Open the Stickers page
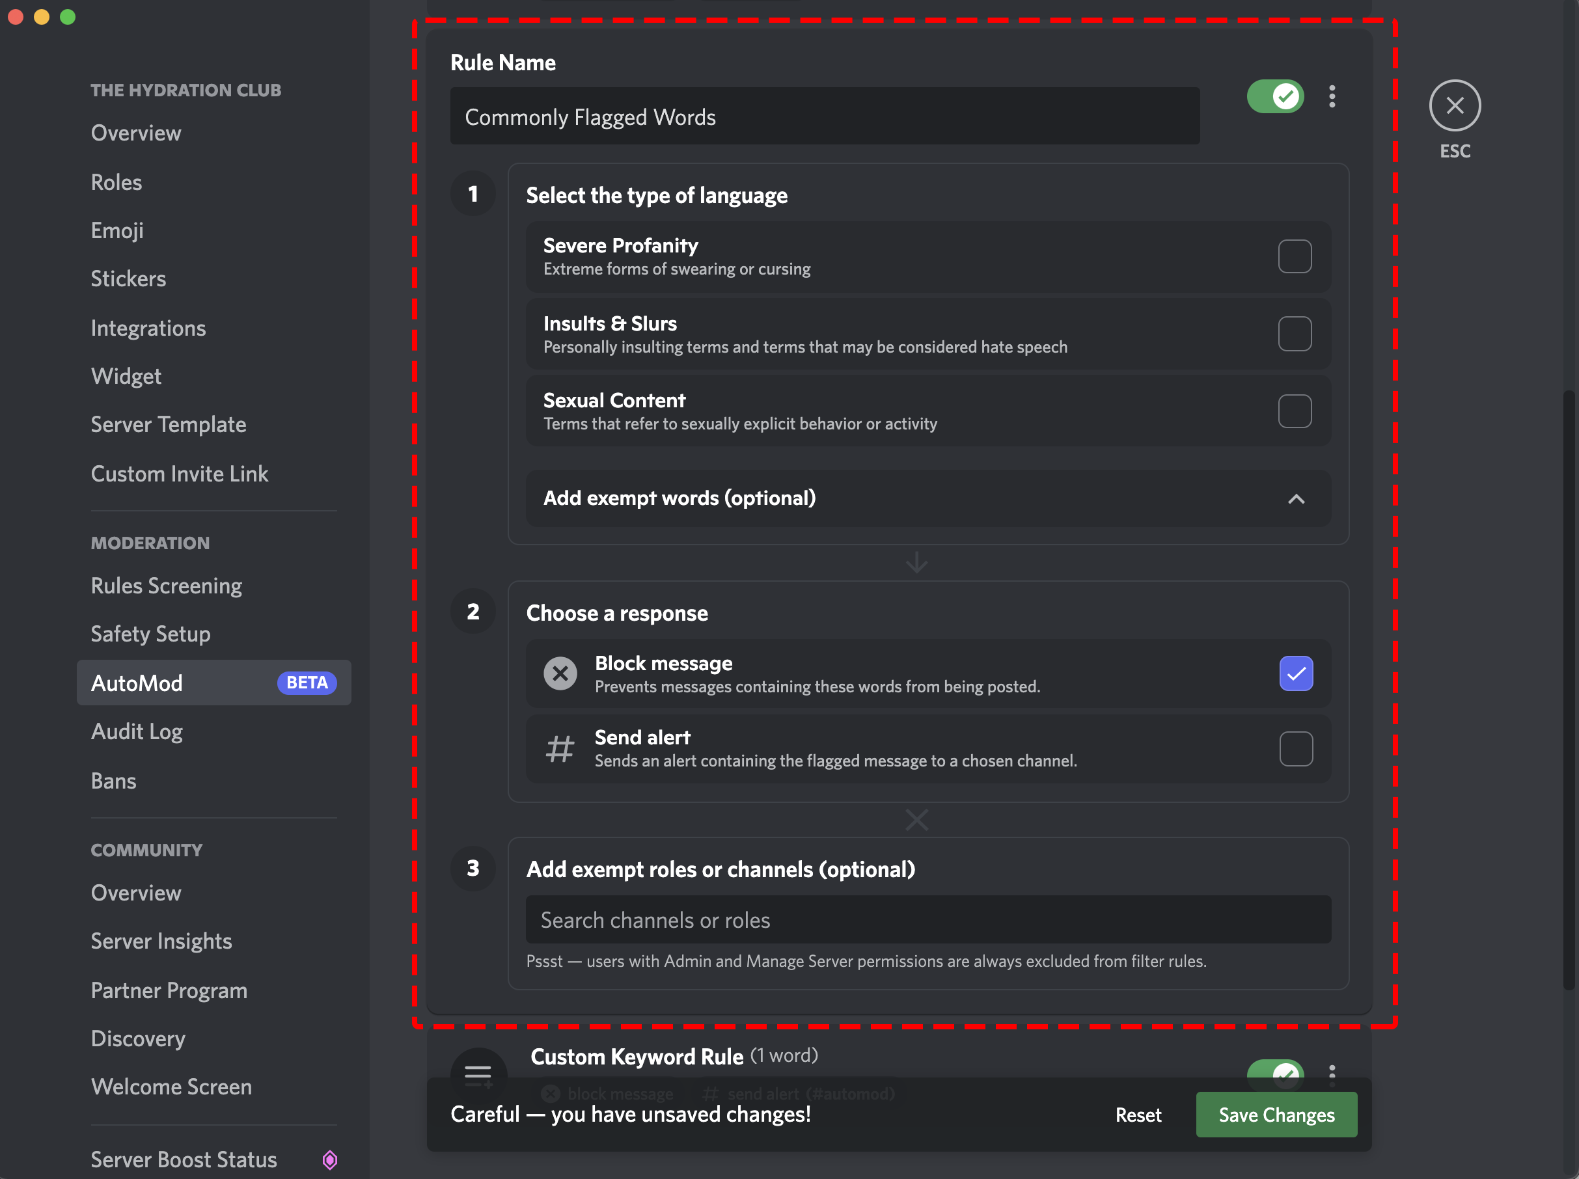Image resolution: width=1579 pixels, height=1179 pixels. (x=128, y=279)
